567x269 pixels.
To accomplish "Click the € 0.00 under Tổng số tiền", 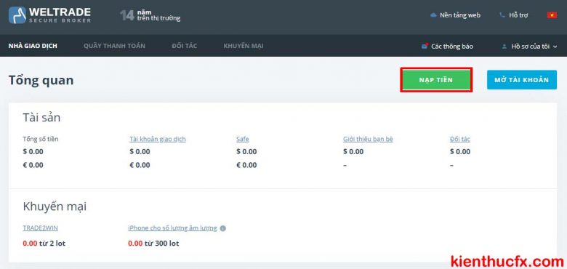I will tap(33, 165).
